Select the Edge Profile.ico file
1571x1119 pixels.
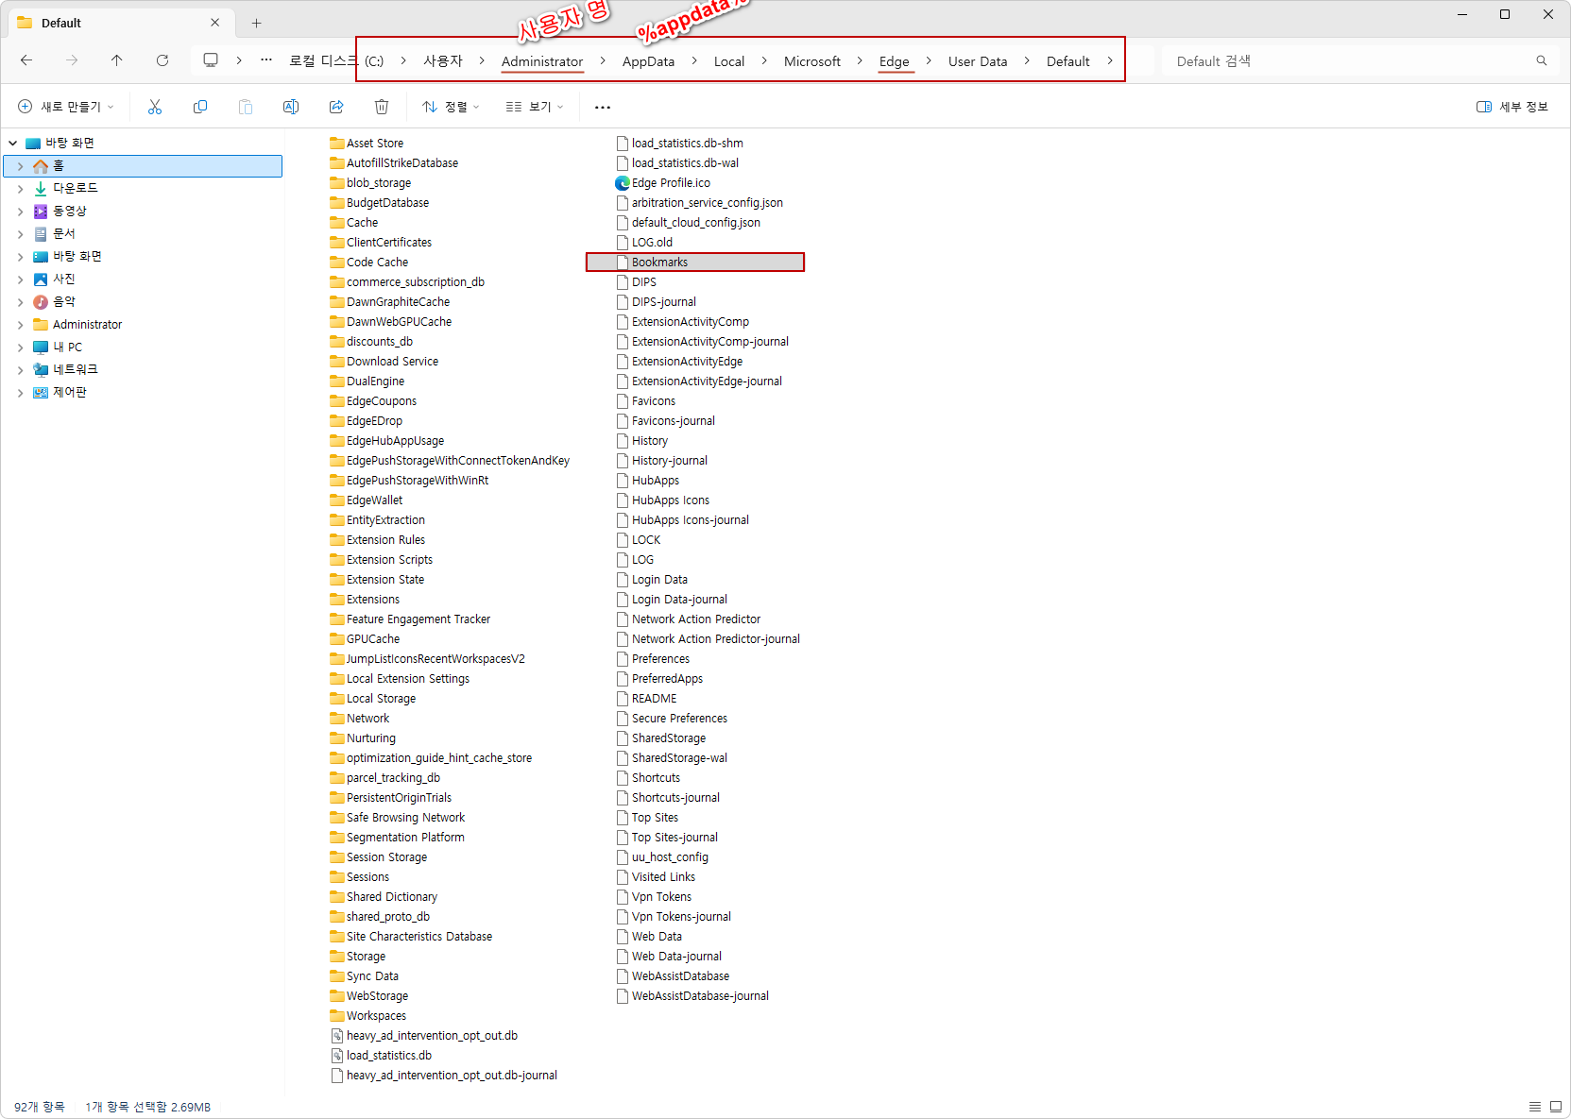click(662, 183)
